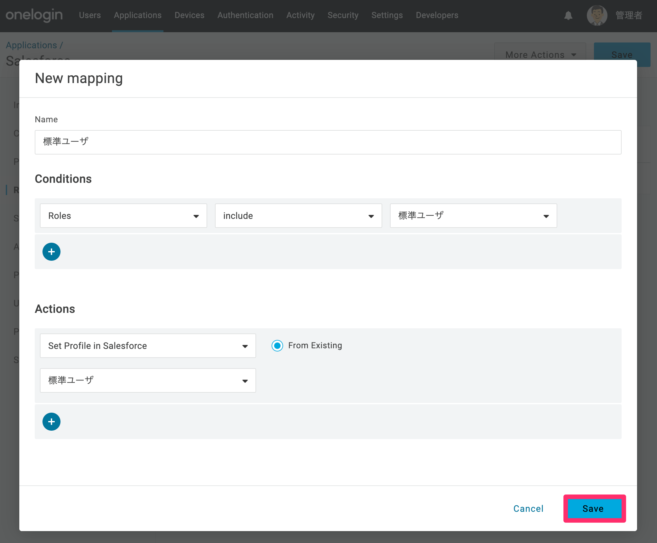Image resolution: width=657 pixels, height=543 pixels.
Task: Select the From Existing radio button
Action: tap(277, 346)
